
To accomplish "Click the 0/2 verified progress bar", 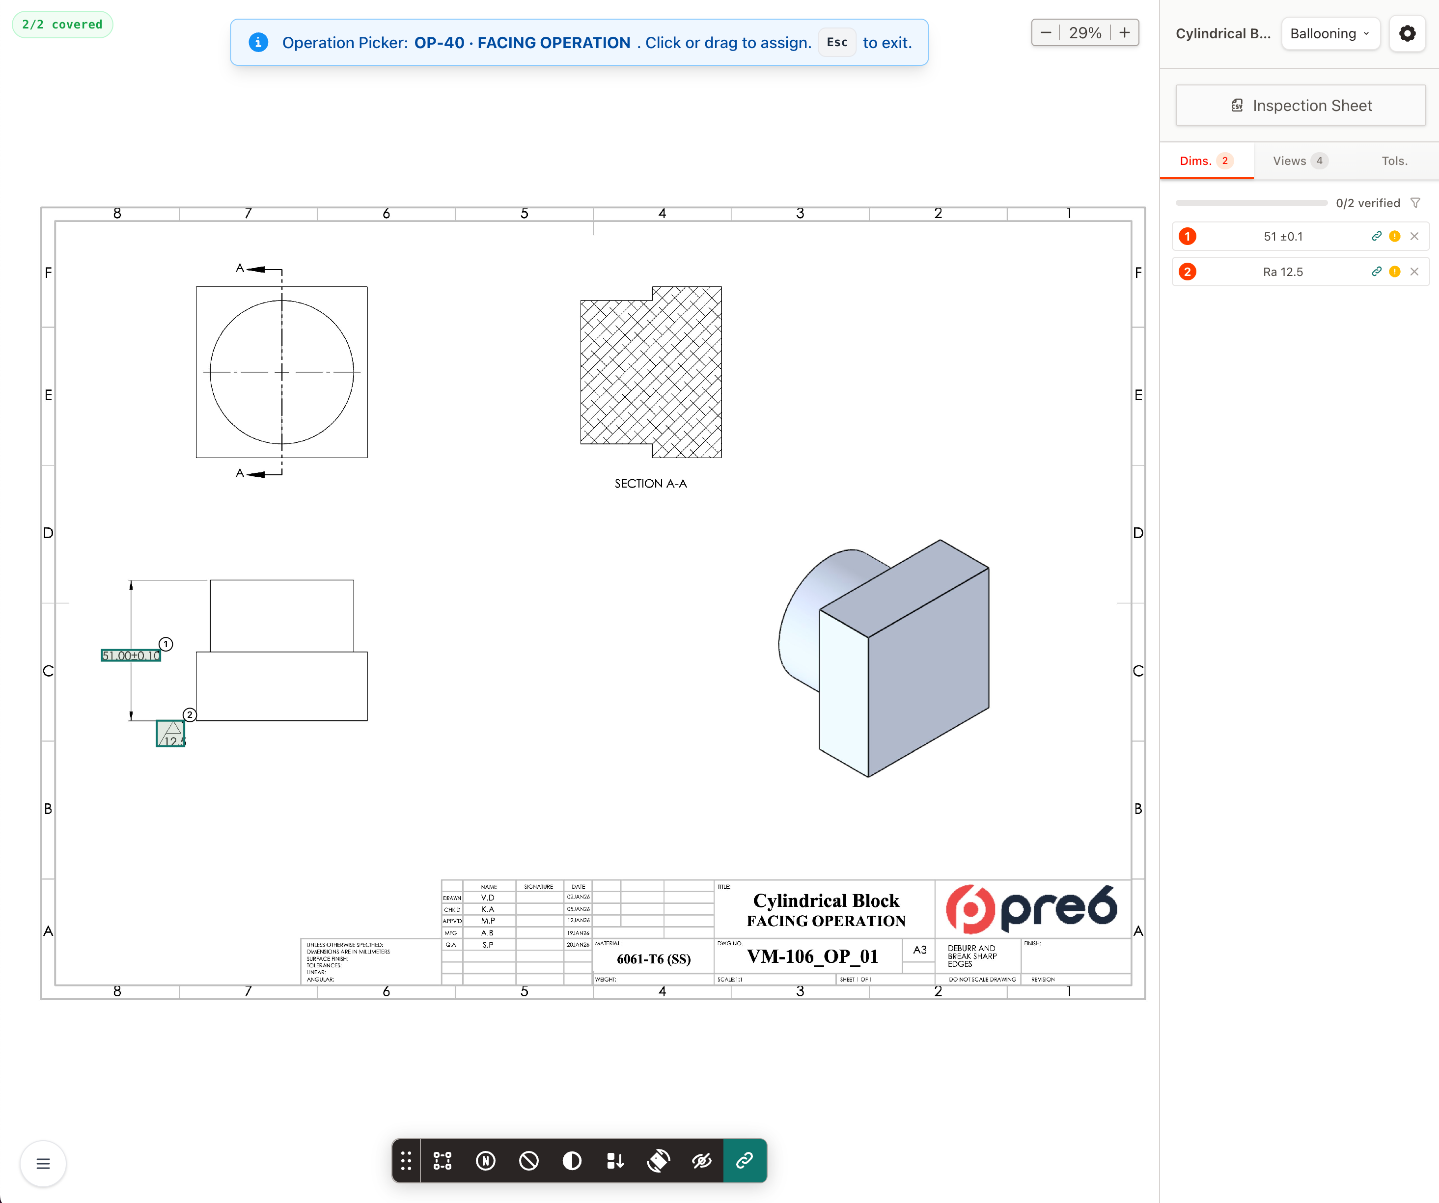I will pyautogui.click(x=1251, y=203).
